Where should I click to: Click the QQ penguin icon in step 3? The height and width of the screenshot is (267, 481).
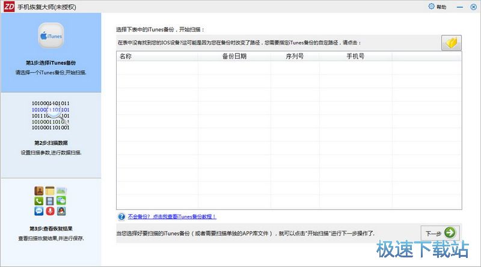click(61, 211)
